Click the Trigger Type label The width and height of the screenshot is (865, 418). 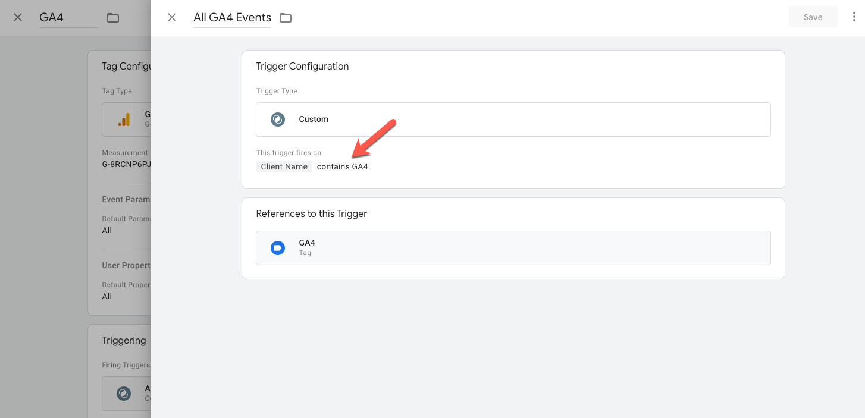coord(277,91)
